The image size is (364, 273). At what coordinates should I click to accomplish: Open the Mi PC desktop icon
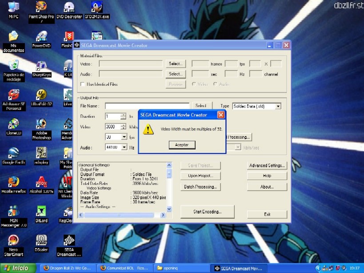pyautogui.click(x=13, y=10)
